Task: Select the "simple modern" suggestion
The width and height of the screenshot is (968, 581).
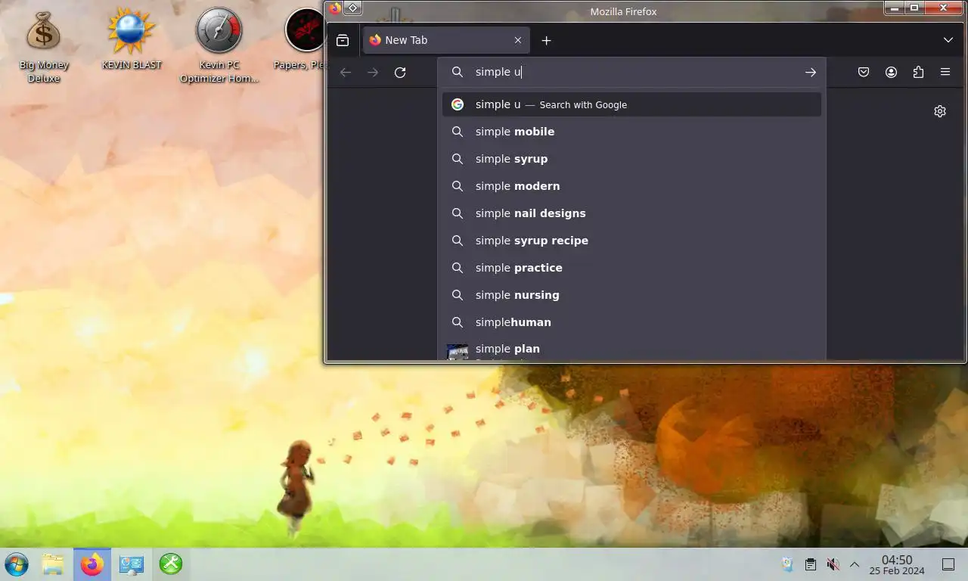Action: (631, 186)
